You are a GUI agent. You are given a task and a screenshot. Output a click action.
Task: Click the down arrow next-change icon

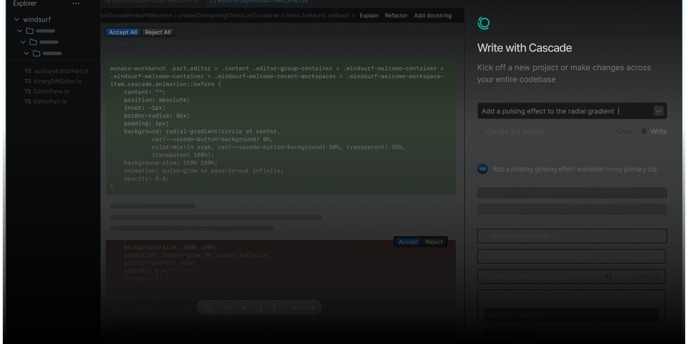pos(261,307)
